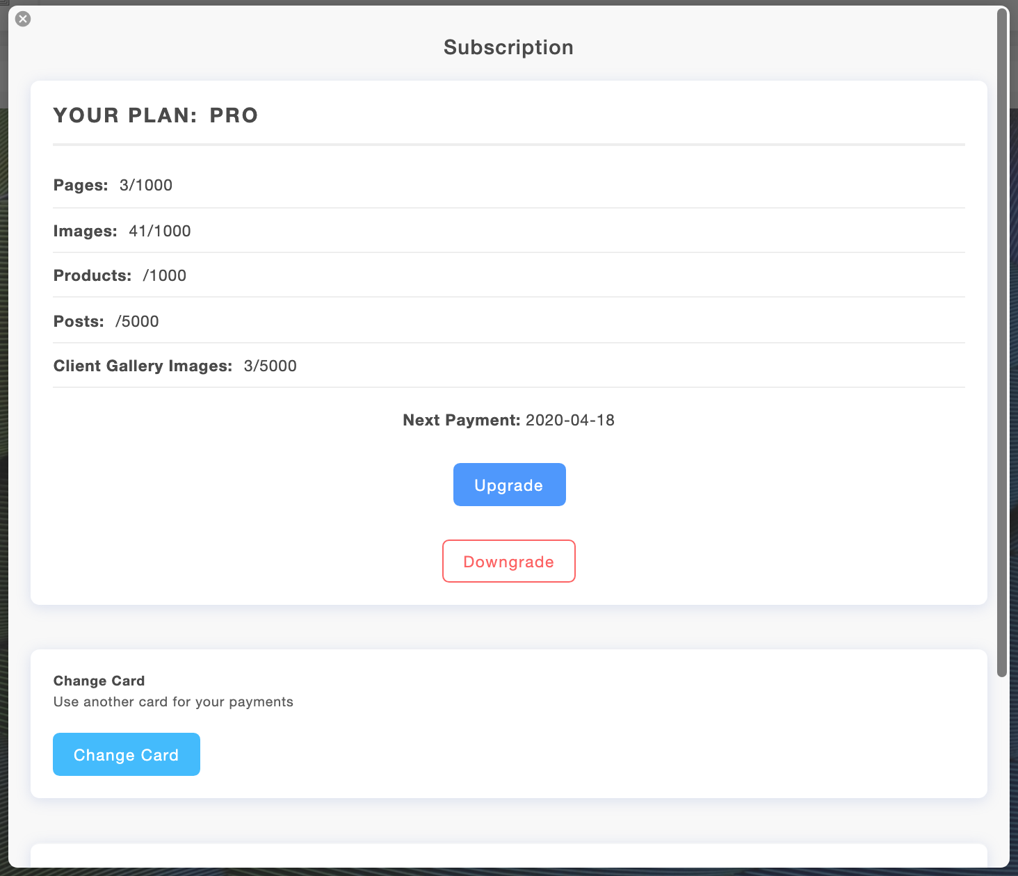
Task: Click the vertical scrollbar of the dialog
Action: coord(1001,341)
